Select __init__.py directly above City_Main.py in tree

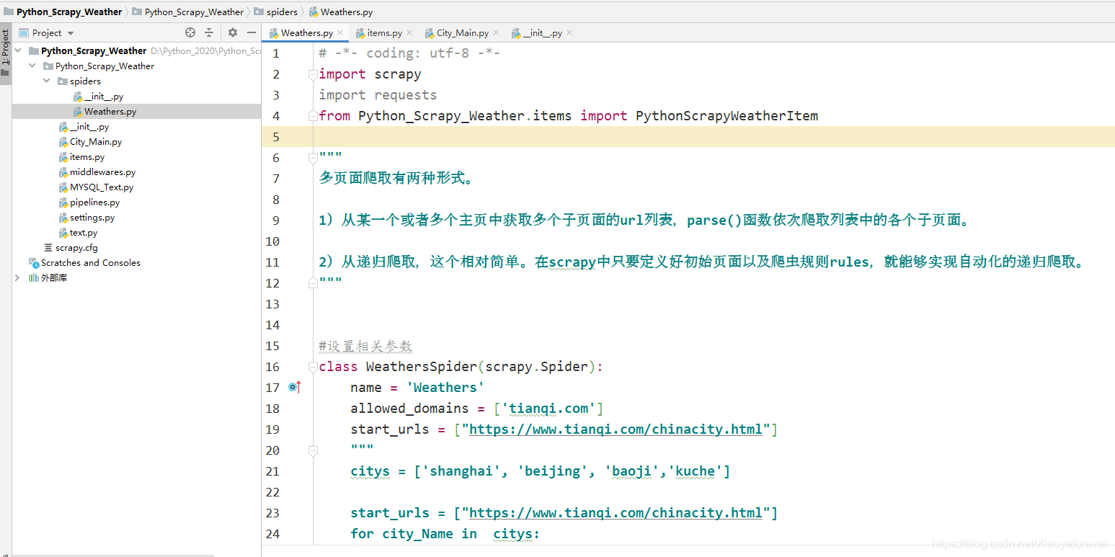[84, 127]
